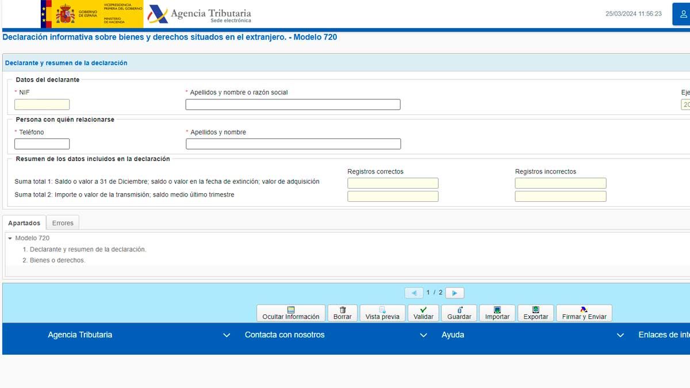Collapse the Modelo 720 tree node

(x=10, y=238)
